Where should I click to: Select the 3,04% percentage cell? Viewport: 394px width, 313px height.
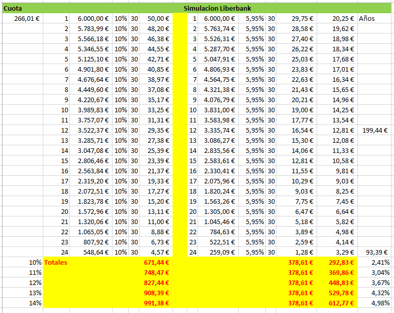(374, 273)
